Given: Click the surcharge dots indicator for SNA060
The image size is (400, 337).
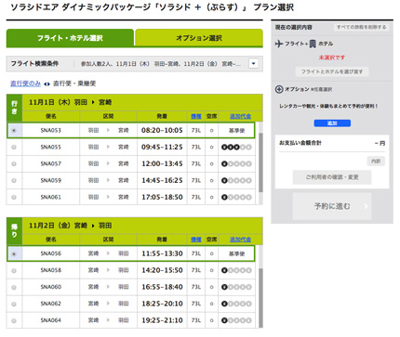Looking at the screenshot, I should [x=236, y=288].
